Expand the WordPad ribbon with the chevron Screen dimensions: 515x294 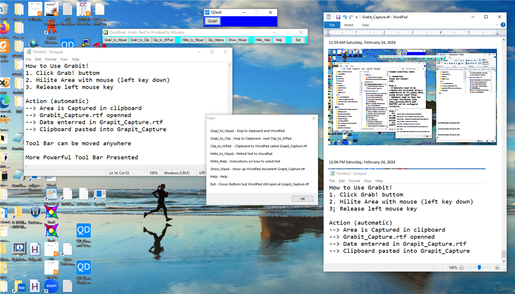(496, 25)
